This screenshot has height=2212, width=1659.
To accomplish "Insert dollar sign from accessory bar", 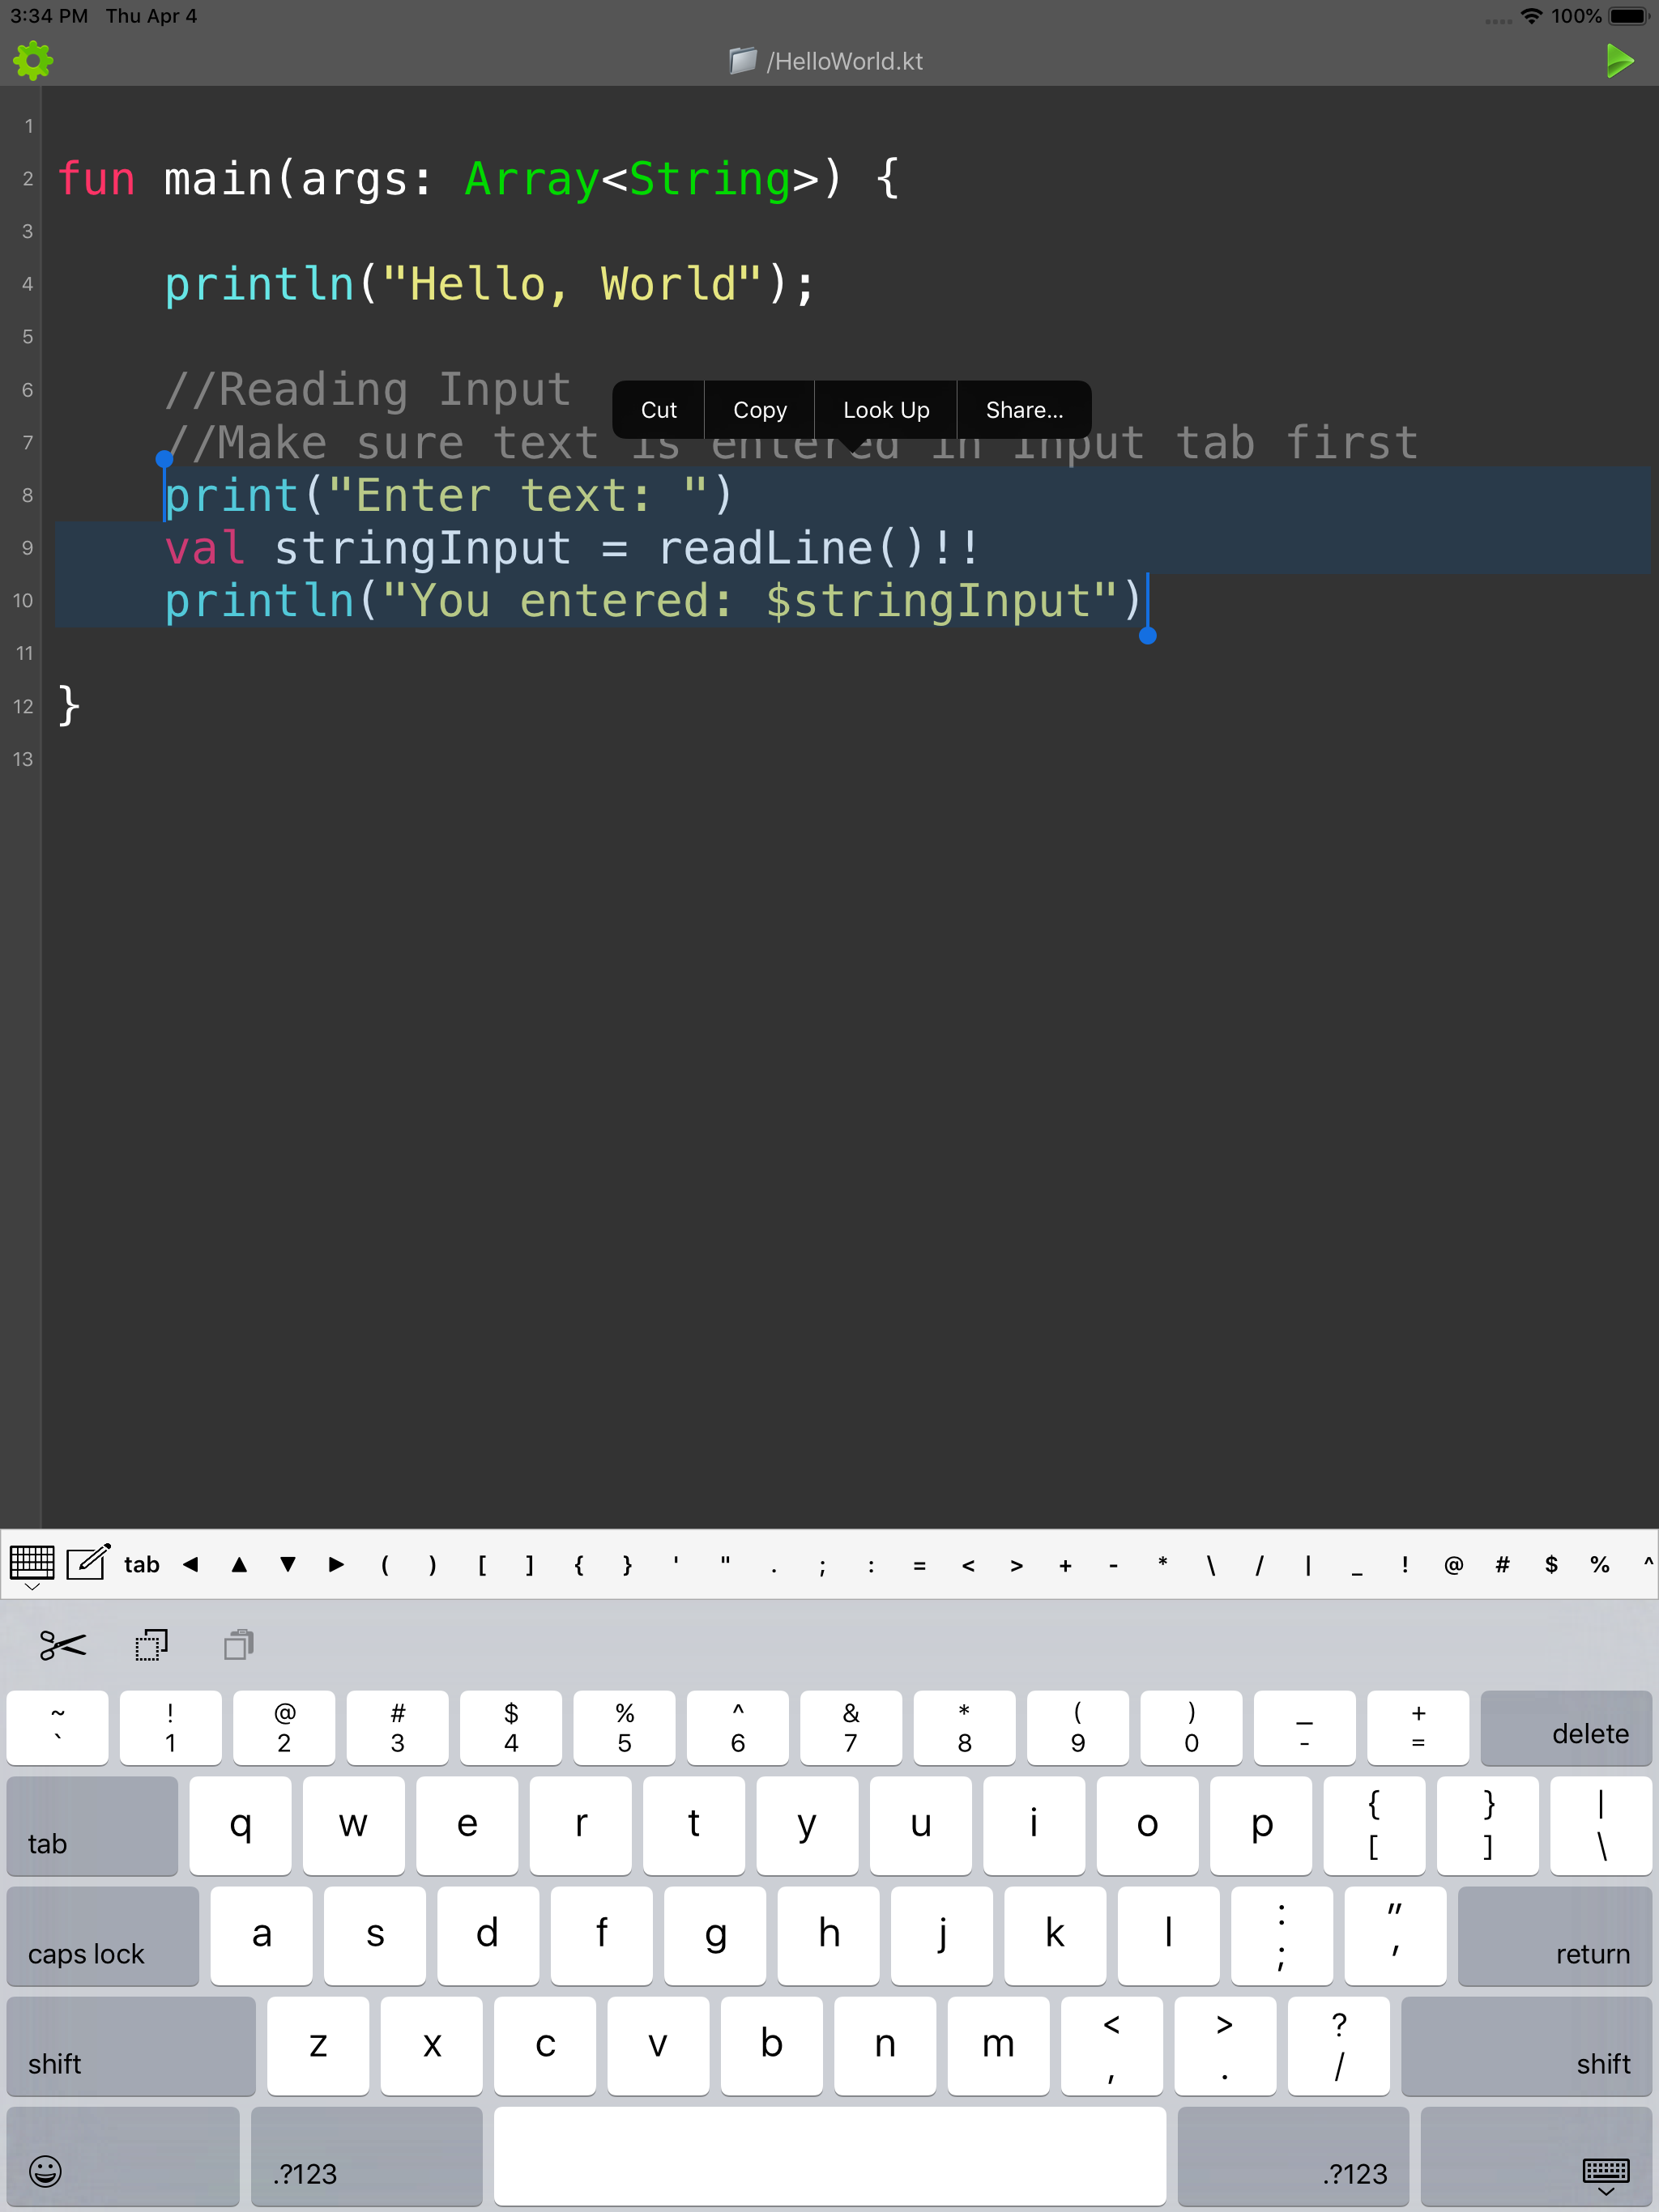I will pos(1551,1565).
